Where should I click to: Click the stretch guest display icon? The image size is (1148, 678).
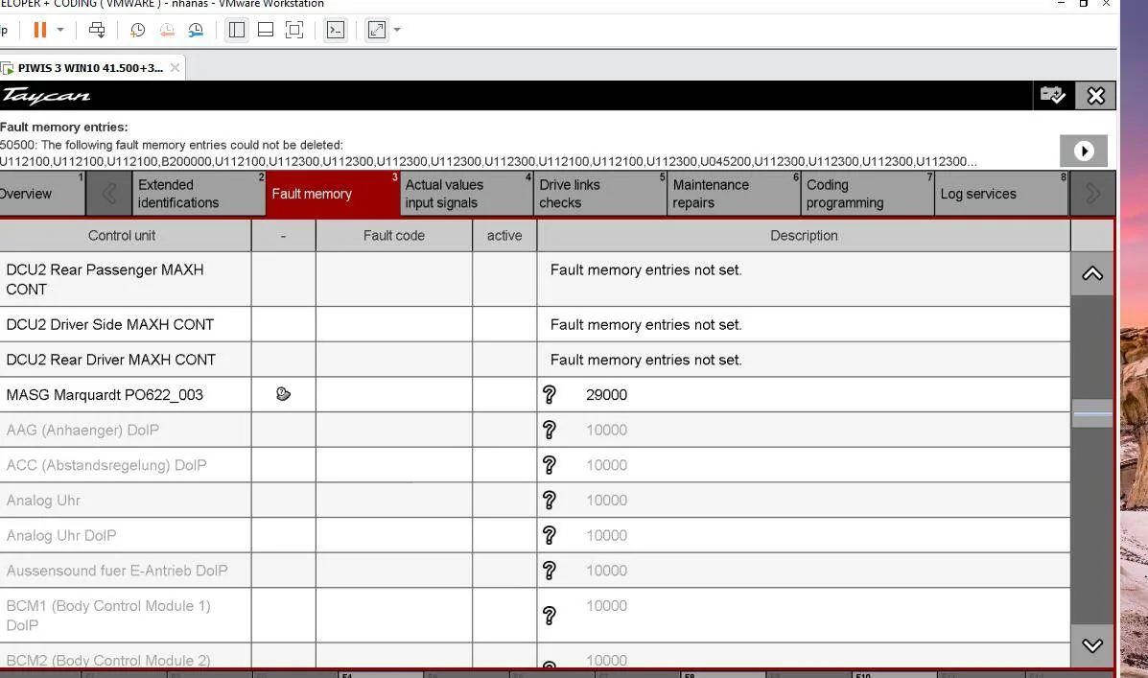376,30
